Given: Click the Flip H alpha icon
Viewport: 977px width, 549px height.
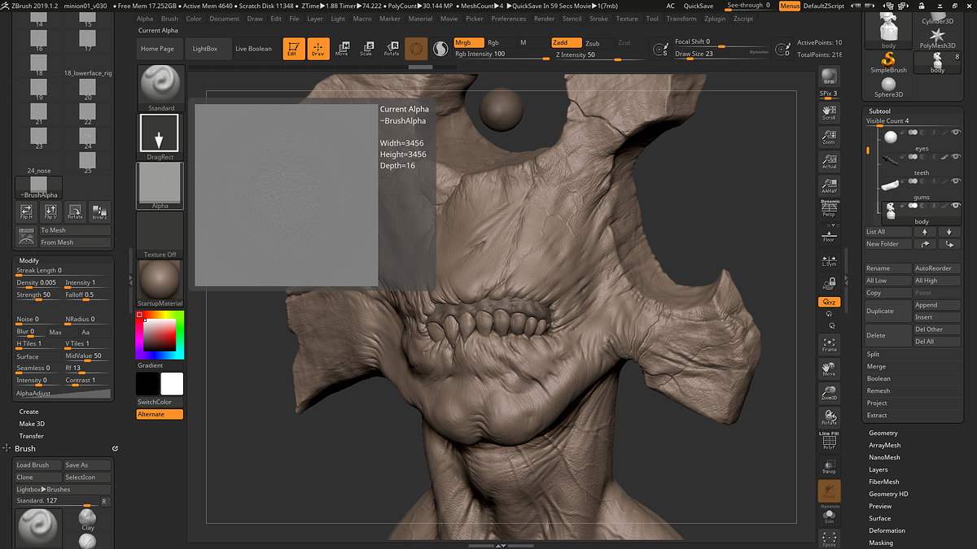Looking at the screenshot, I should (26, 212).
